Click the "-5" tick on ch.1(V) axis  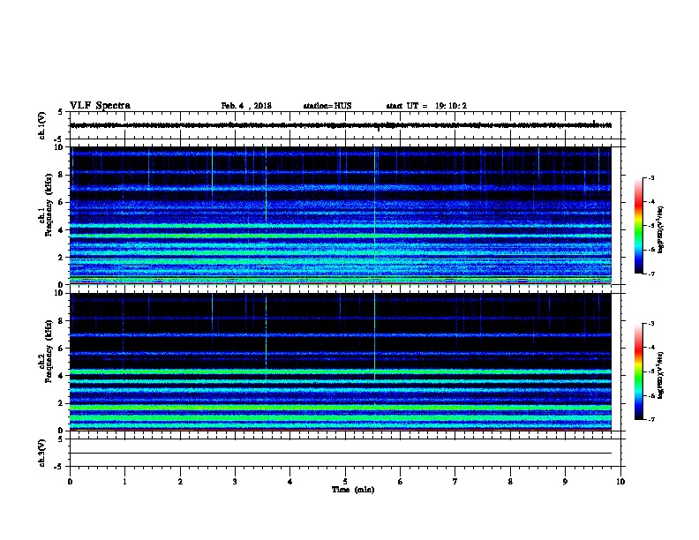[59, 139]
